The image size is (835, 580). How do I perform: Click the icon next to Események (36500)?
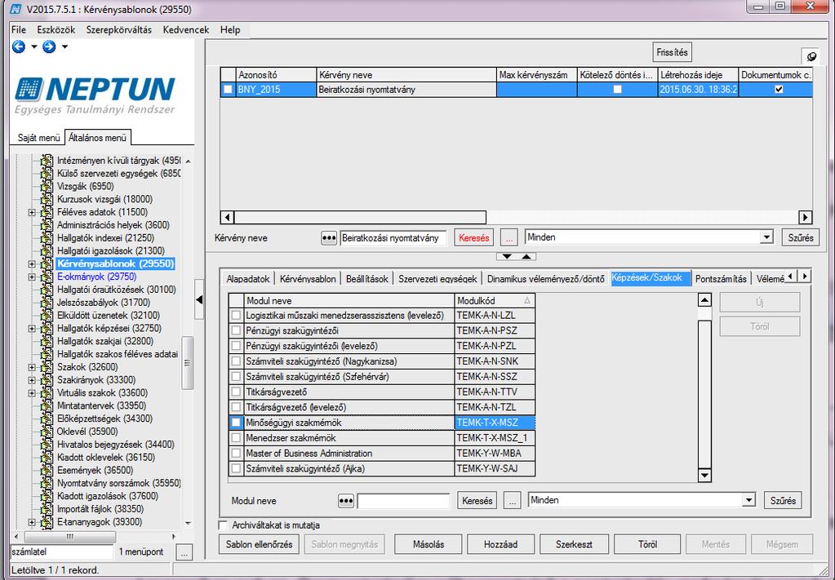[47, 471]
